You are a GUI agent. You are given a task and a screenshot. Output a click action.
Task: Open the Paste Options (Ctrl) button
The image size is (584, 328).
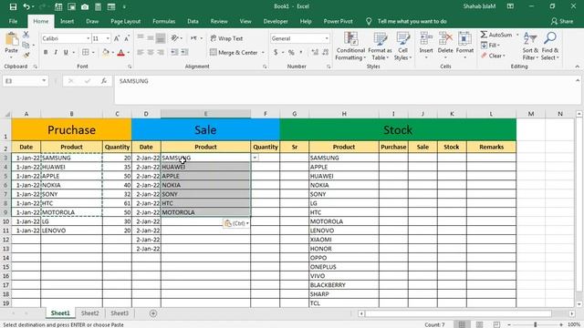[236, 223]
